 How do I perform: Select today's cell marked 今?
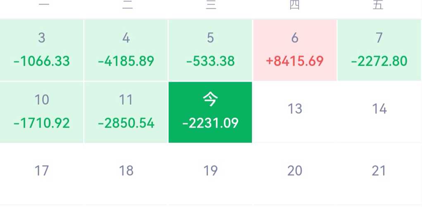click(x=210, y=112)
